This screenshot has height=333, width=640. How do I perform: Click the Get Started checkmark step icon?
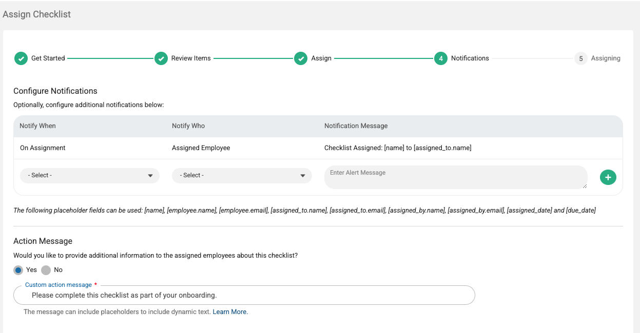pyautogui.click(x=21, y=58)
